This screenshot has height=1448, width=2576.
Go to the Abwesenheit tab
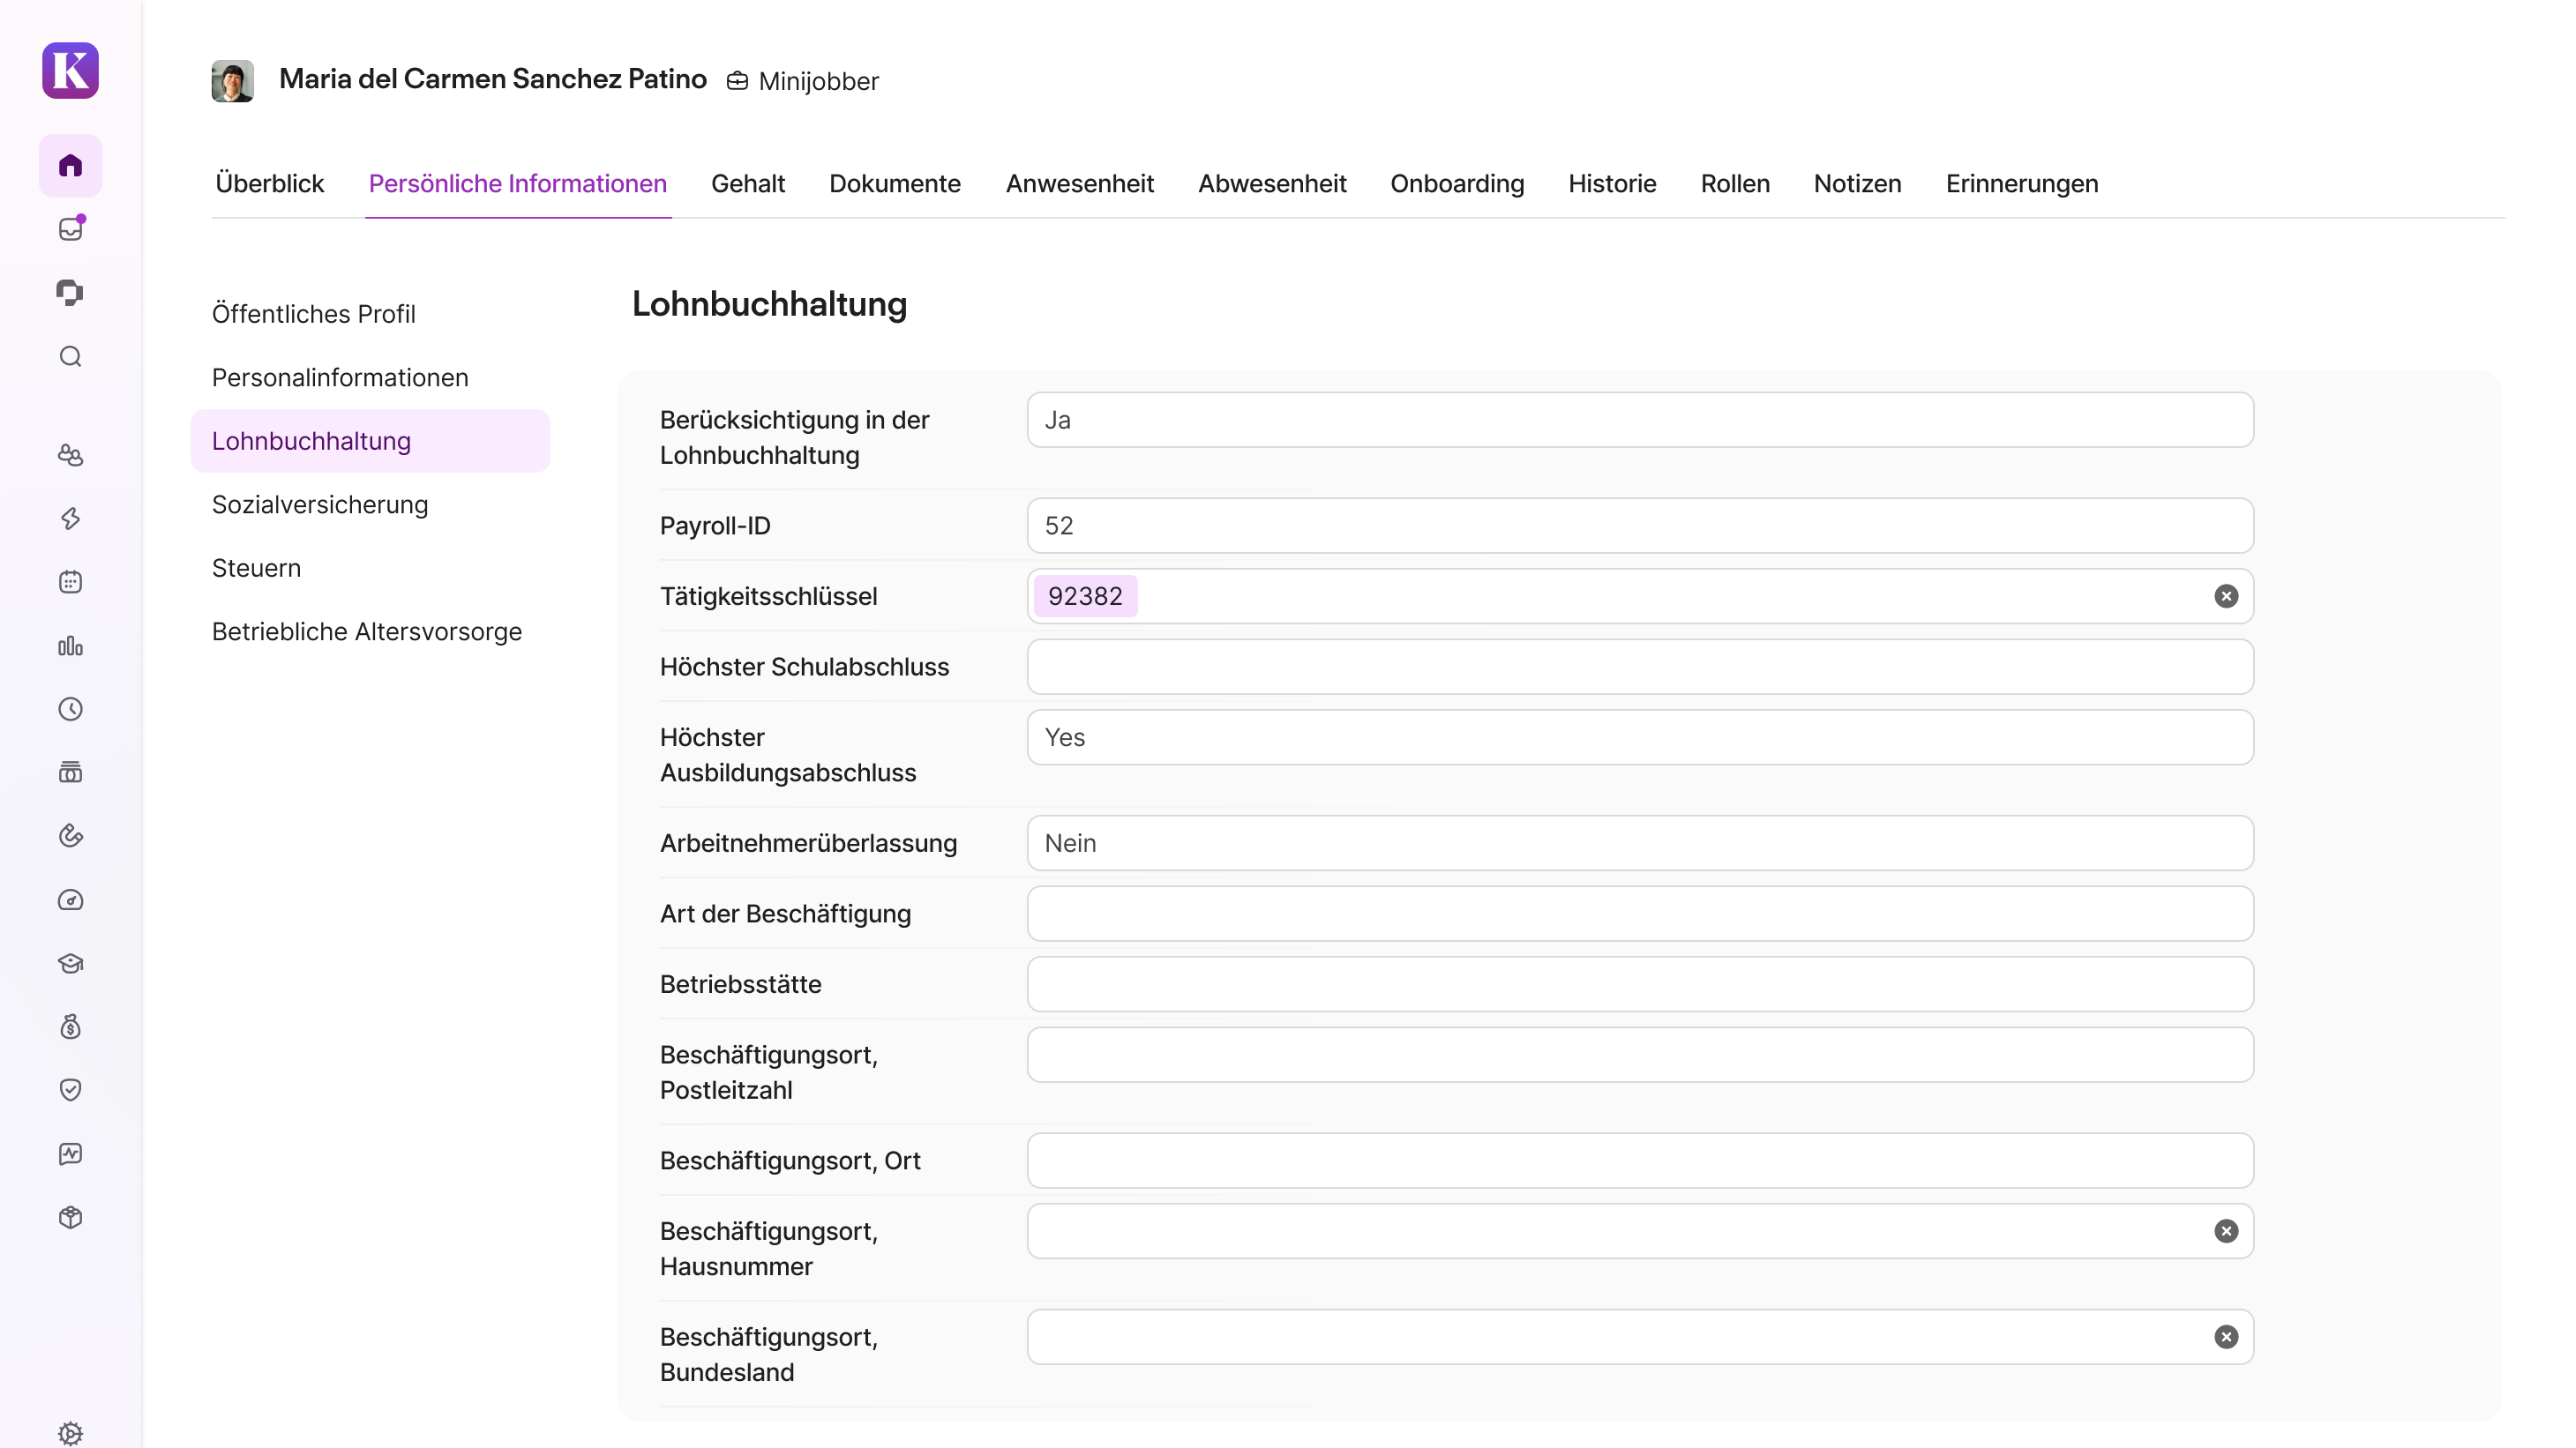tap(1272, 184)
